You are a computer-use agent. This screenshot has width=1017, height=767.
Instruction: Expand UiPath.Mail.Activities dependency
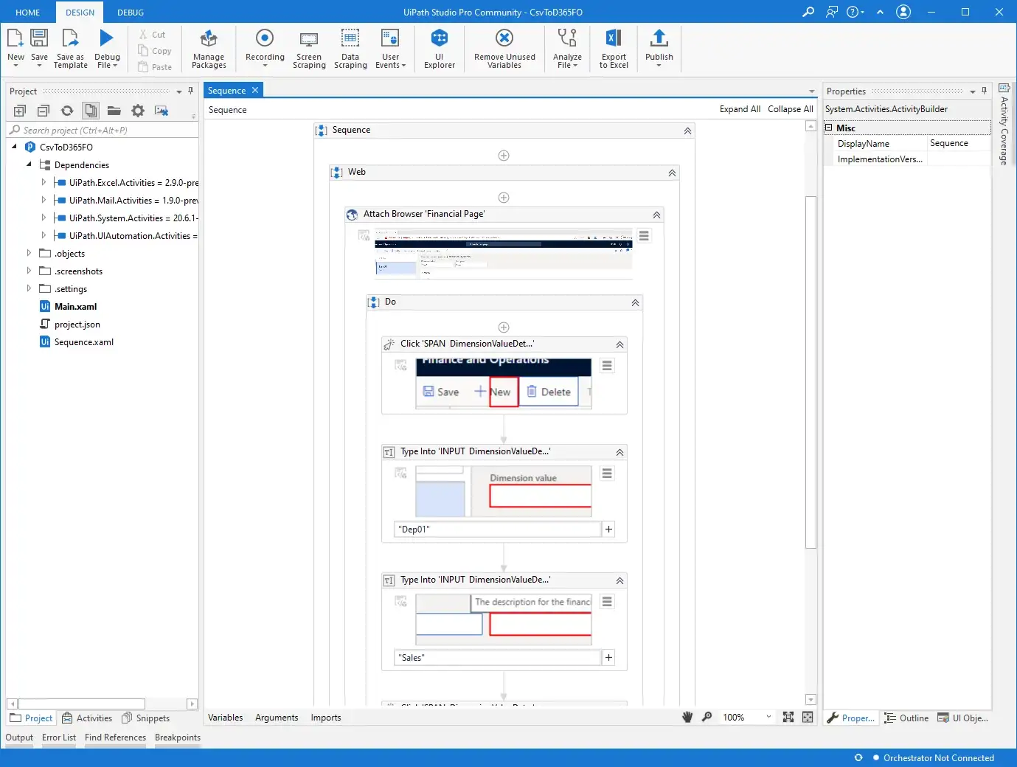[44, 200]
